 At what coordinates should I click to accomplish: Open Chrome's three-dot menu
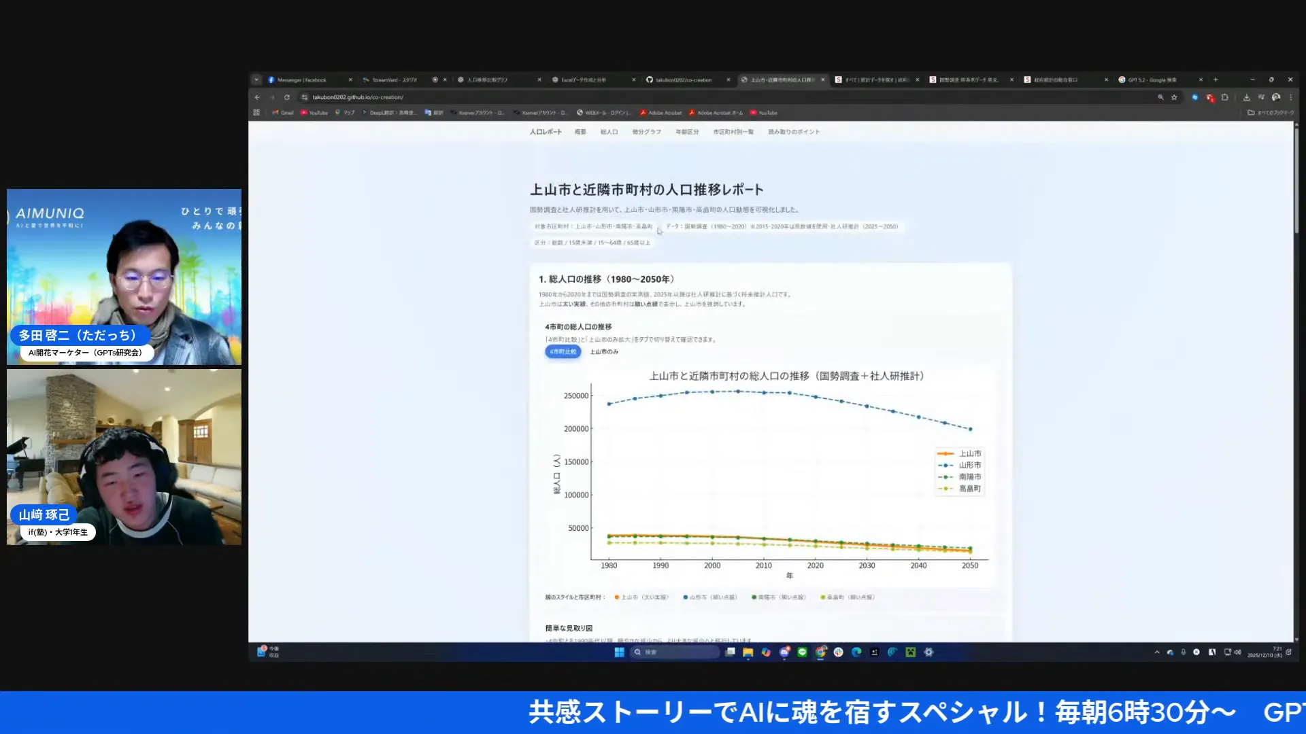pyautogui.click(x=1291, y=97)
